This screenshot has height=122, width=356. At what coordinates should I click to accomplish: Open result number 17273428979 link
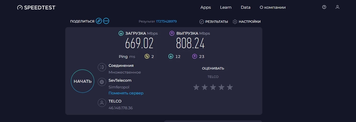point(166,21)
